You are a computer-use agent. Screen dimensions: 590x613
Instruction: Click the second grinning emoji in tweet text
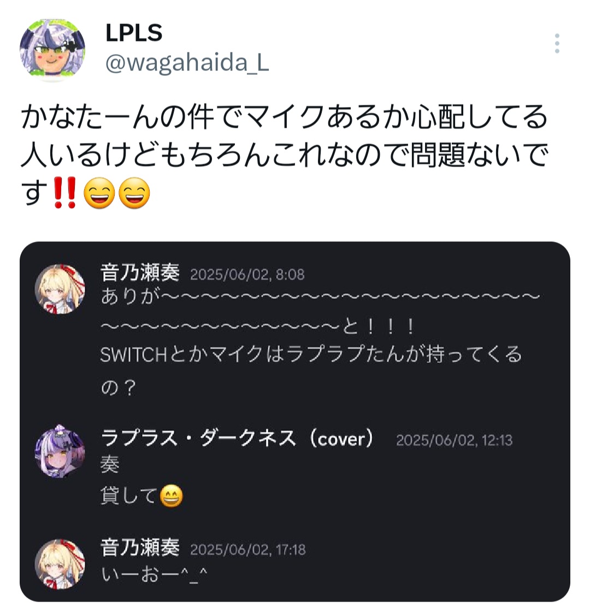tap(134, 193)
